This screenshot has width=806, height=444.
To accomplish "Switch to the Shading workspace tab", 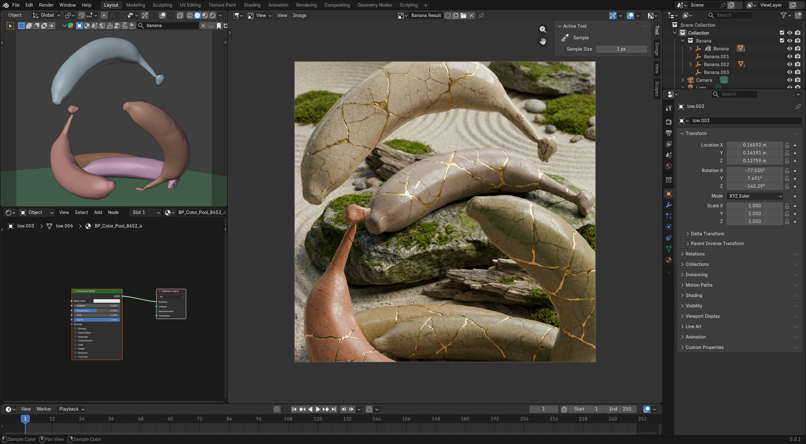I will tap(252, 5).
